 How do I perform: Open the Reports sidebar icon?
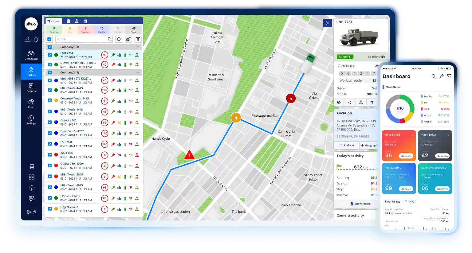point(31,87)
